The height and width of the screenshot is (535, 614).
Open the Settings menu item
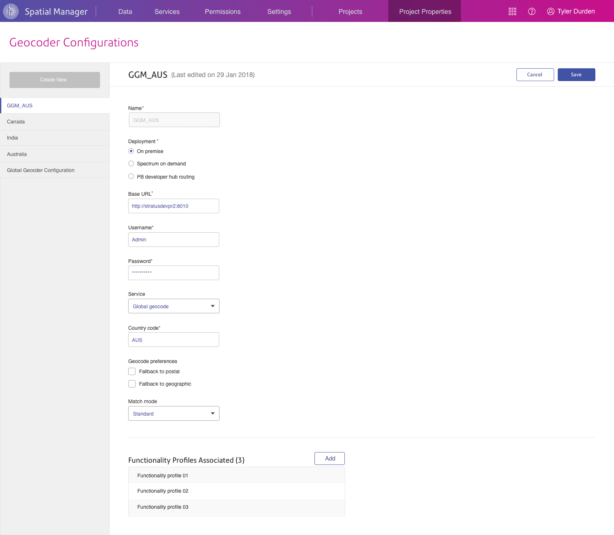[279, 11]
